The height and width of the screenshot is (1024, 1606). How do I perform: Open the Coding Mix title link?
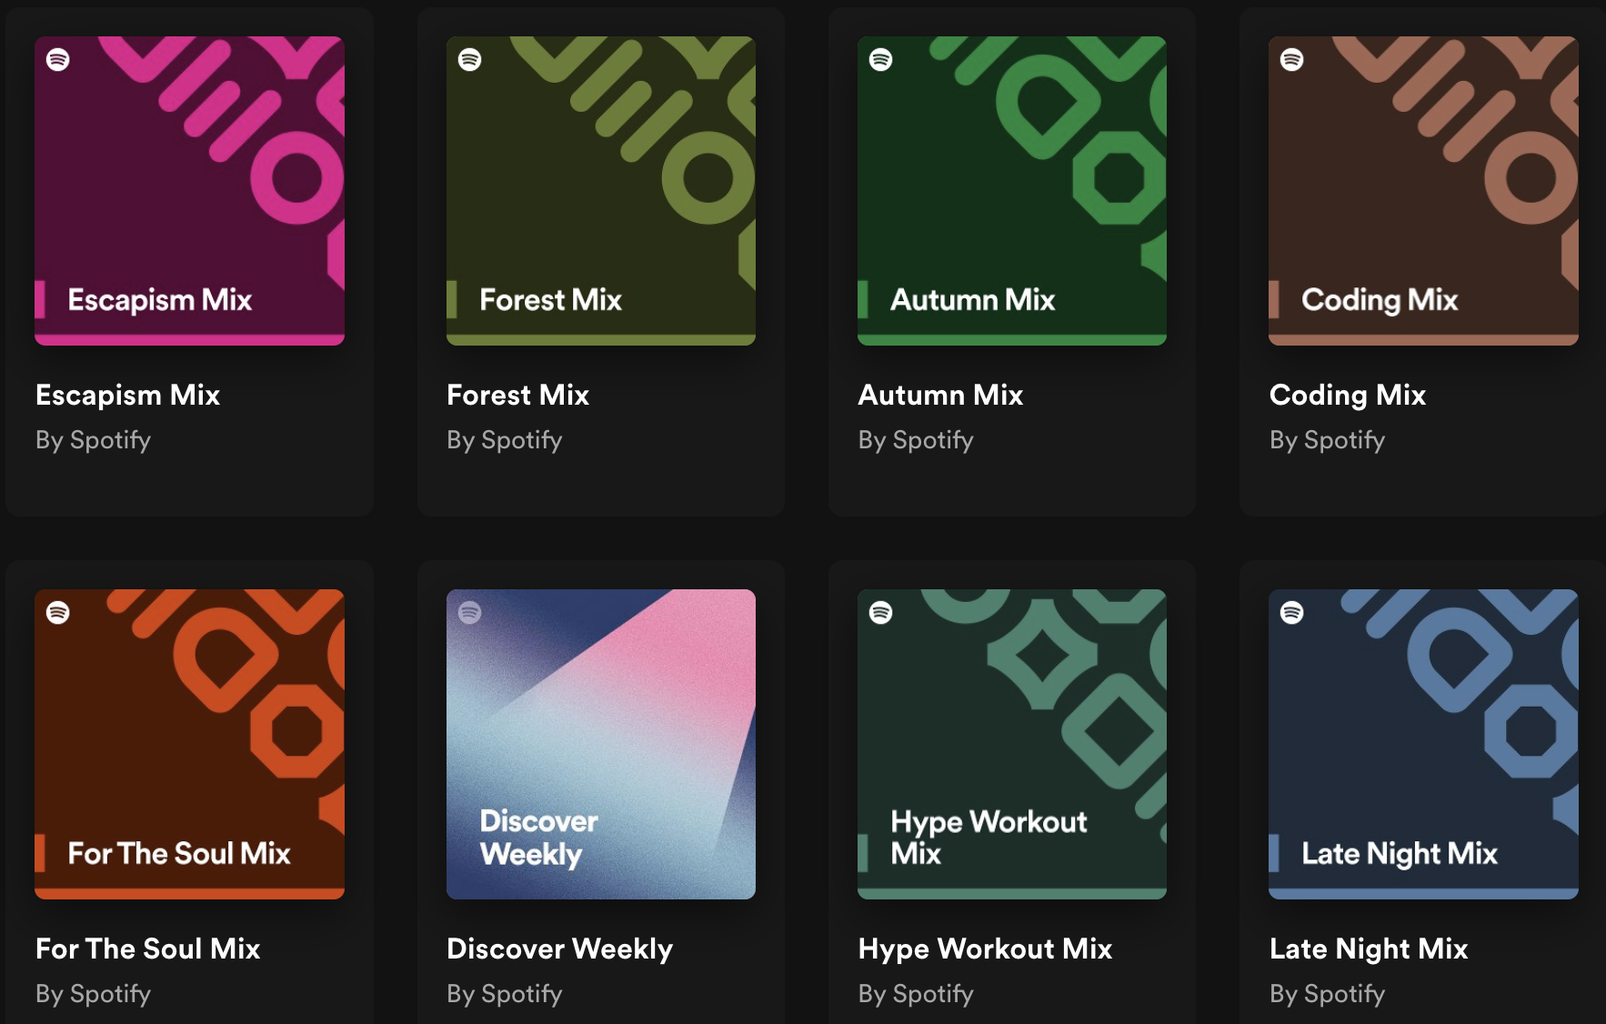point(1347,396)
